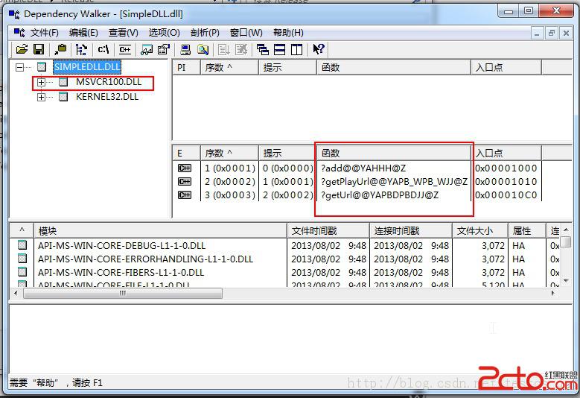Expand the KERNEL32.DLL tree node
The width and height of the screenshot is (580, 398).
pos(42,97)
